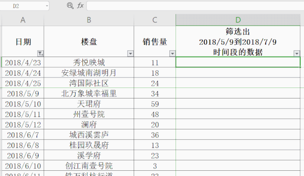Open the filter dropdown on 楼盘 header
Screen dimensions: 304x176
click(x=130, y=53)
